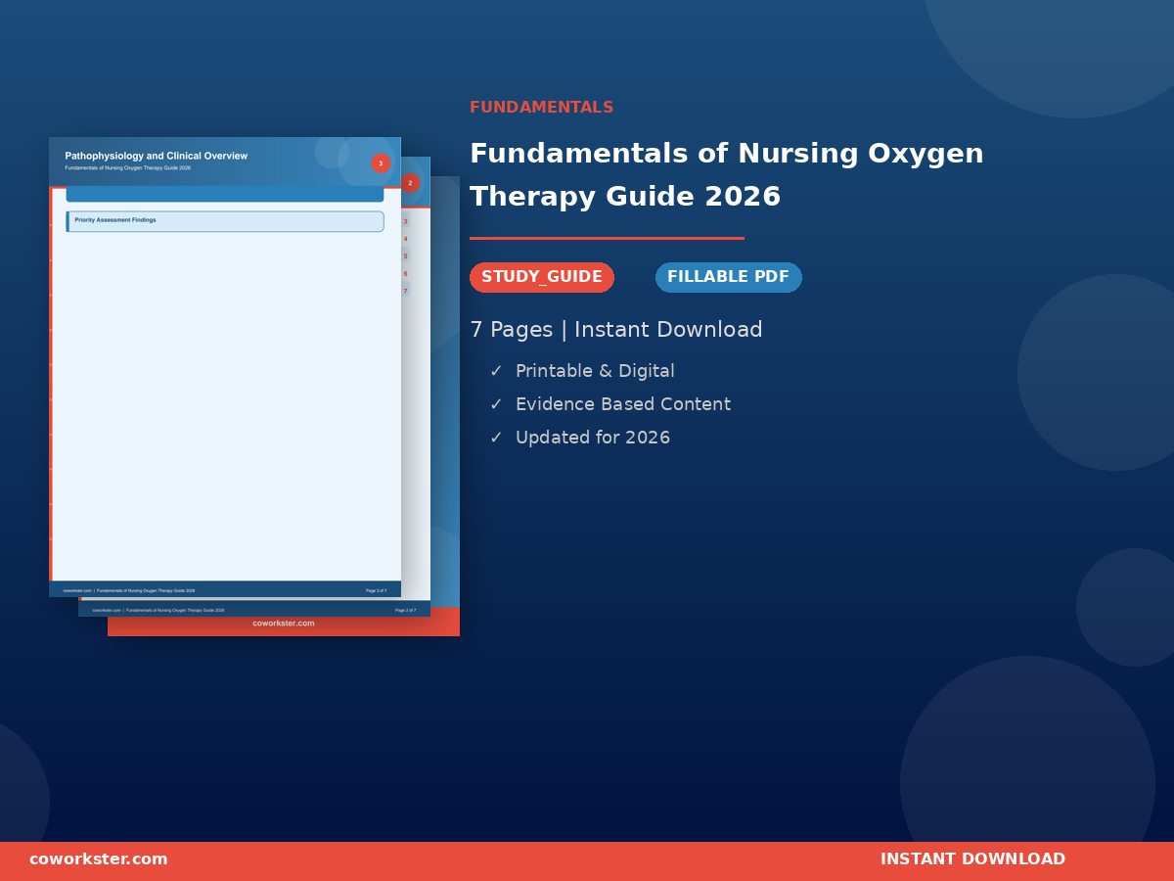Click the FILLABLE PDF blue badge
Image resolution: width=1174 pixels, height=881 pixels.
point(729,277)
